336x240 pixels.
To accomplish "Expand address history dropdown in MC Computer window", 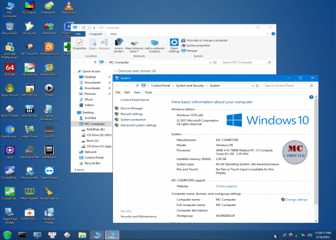I will click(x=210, y=62).
